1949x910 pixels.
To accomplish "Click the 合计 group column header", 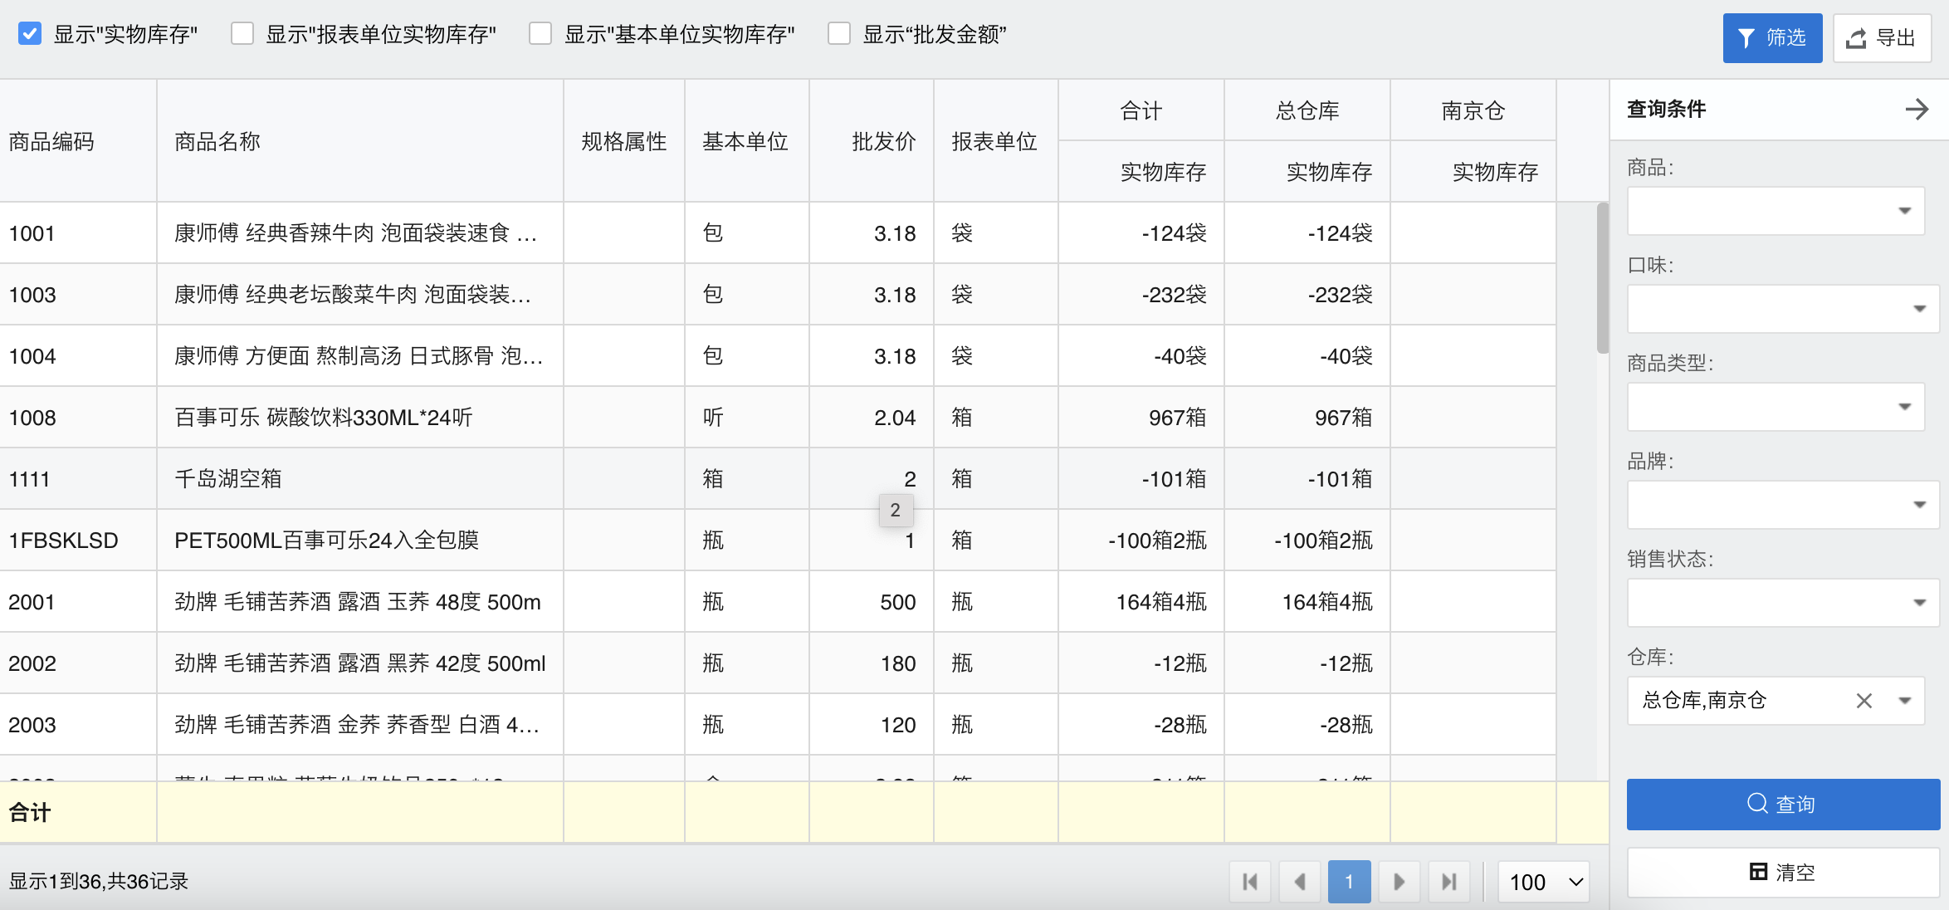I will pyautogui.click(x=1141, y=110).
